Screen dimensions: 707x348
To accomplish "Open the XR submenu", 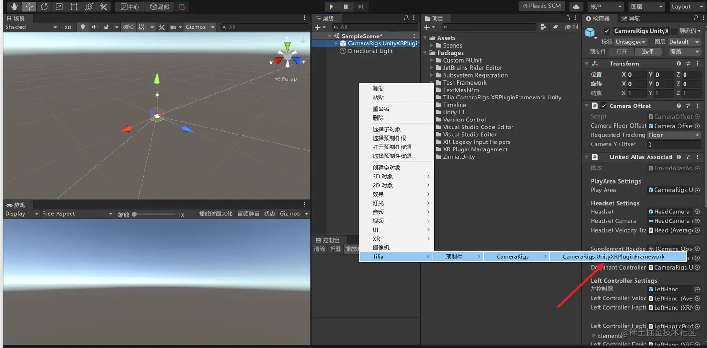I will click(397, 239).
